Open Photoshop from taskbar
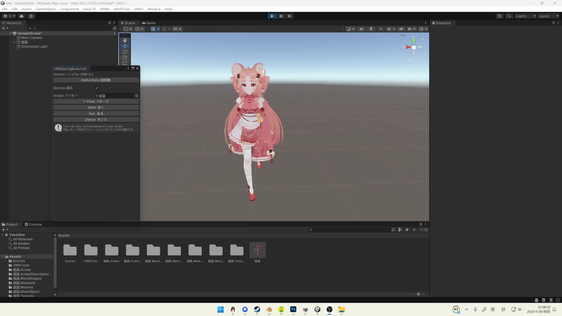Viewport: 562px width, 316px height. point(293,310)
